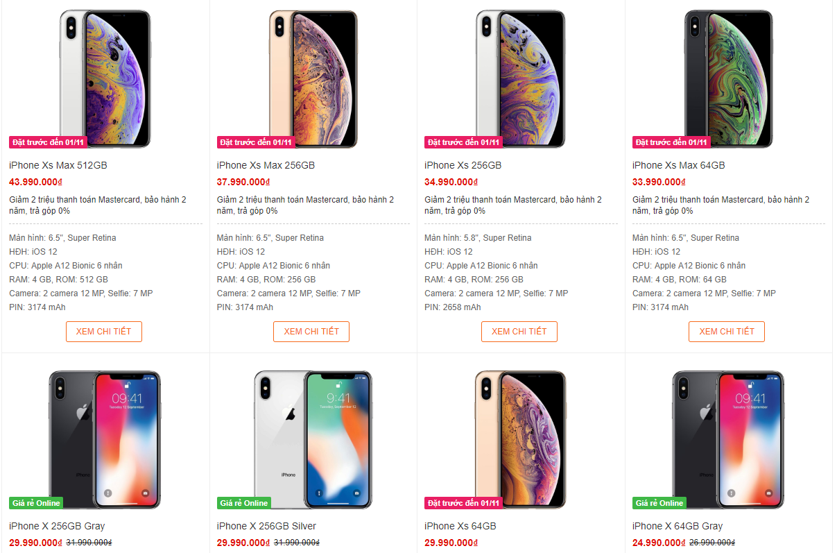Screen dimensions: 837x553
Task: Click the iPhone X 256GB Silver name
Action: 266,526
